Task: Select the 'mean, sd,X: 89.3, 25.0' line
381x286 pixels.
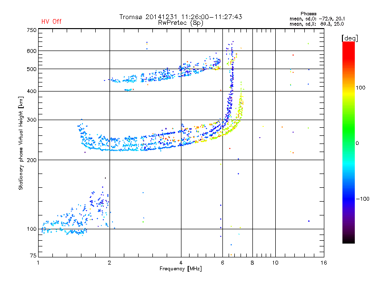Action: pos(317,24)
